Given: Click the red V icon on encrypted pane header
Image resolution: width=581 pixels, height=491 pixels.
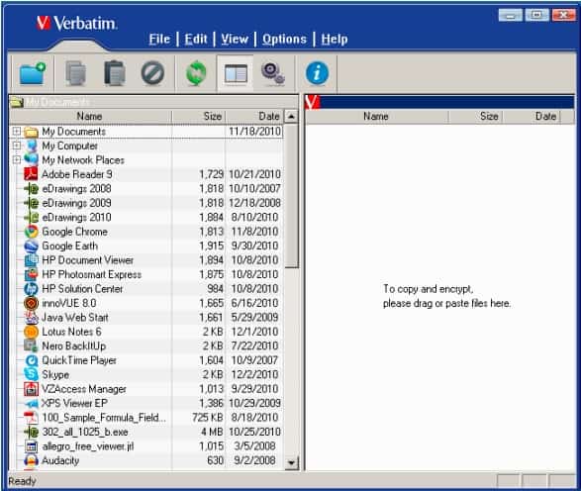Looking at the screenshot, I should click(x=312, y=102).
